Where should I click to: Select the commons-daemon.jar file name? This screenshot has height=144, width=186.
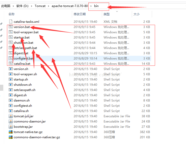pos(30,121)
